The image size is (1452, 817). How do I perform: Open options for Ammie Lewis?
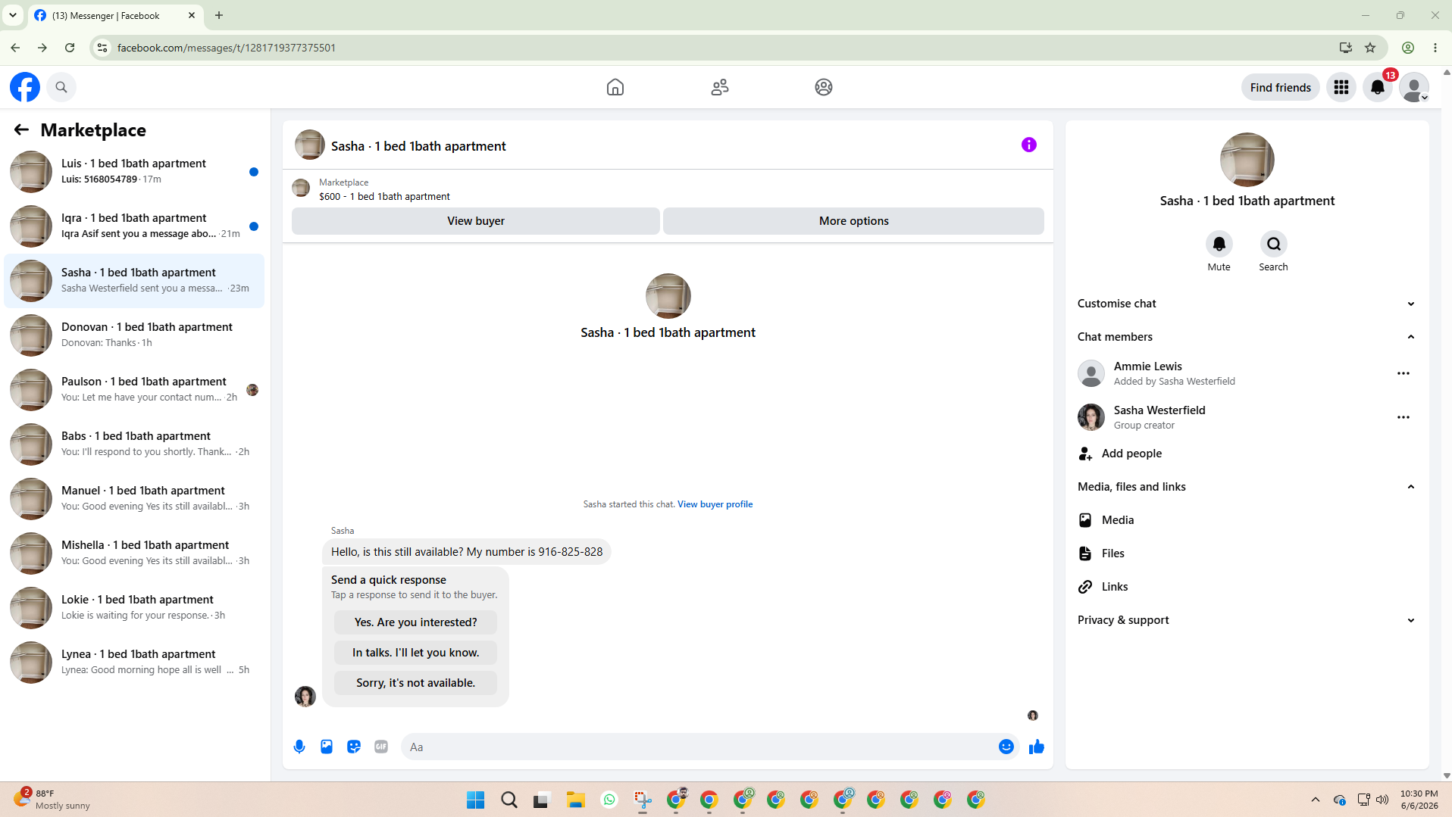[x=1403, y=373]
